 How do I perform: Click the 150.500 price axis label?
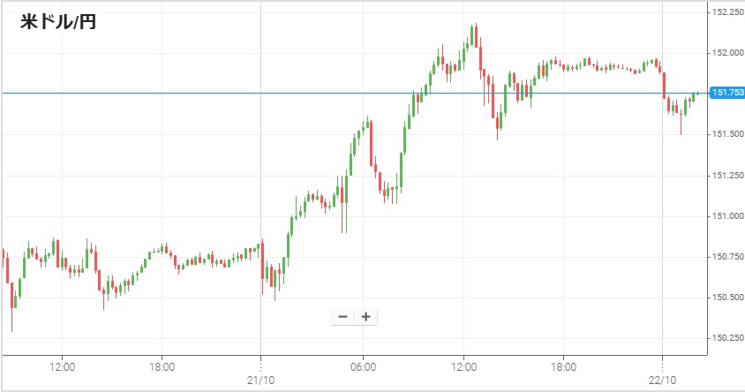coord(727,297)
